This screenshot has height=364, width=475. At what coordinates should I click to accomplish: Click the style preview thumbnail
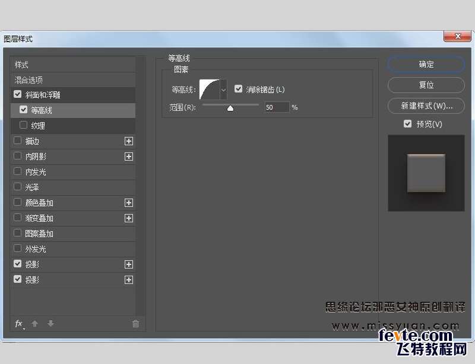(426, 173)
